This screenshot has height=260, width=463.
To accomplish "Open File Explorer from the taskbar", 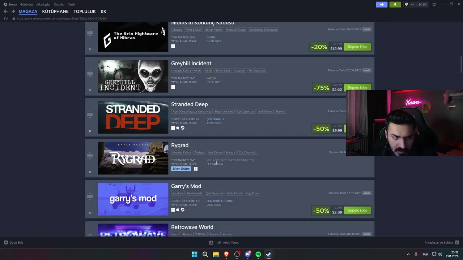I will pos(216,254).
